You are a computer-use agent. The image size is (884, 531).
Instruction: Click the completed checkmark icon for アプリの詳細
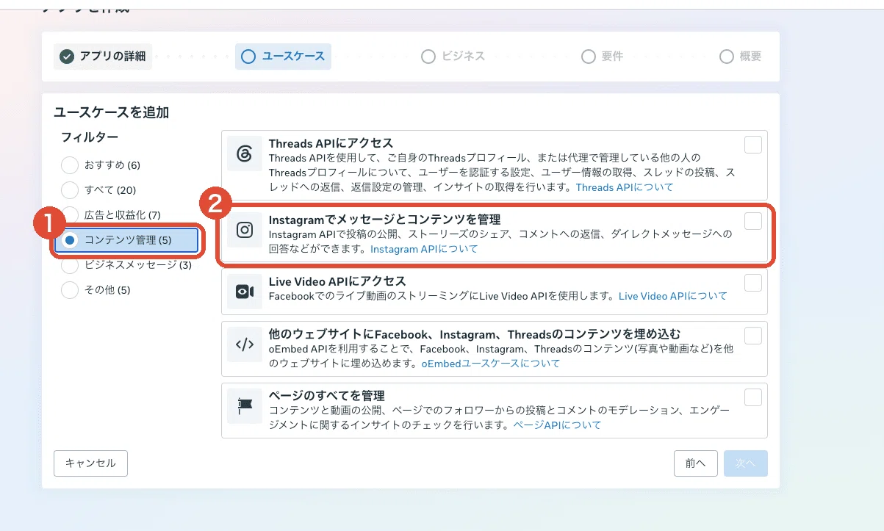coord(68,57)
